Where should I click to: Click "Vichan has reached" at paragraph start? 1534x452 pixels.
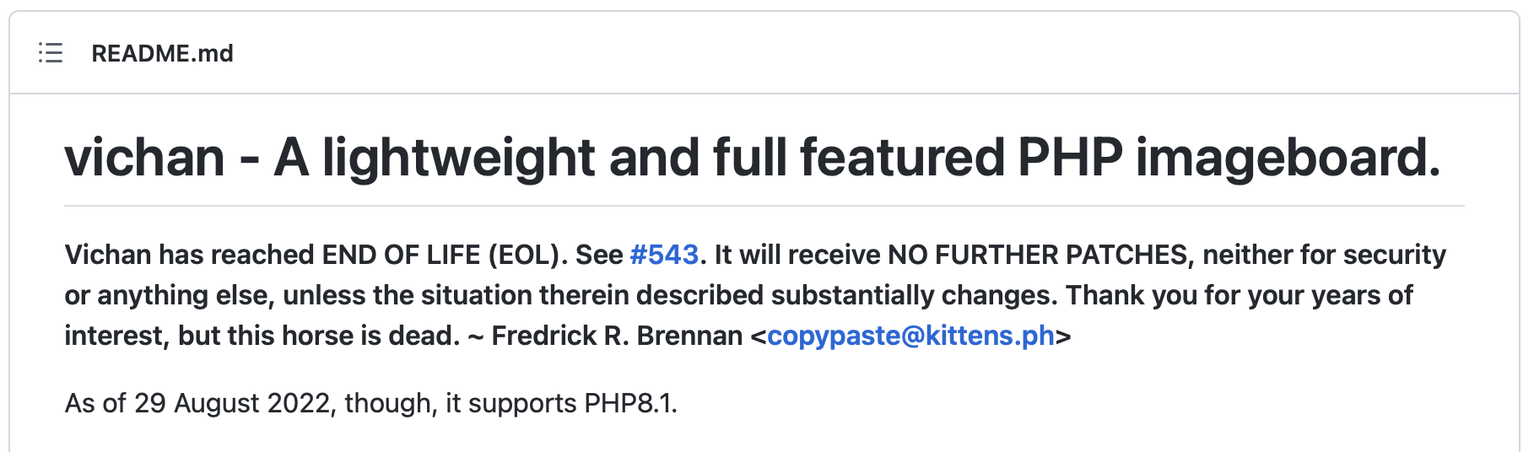pos(189,255)
